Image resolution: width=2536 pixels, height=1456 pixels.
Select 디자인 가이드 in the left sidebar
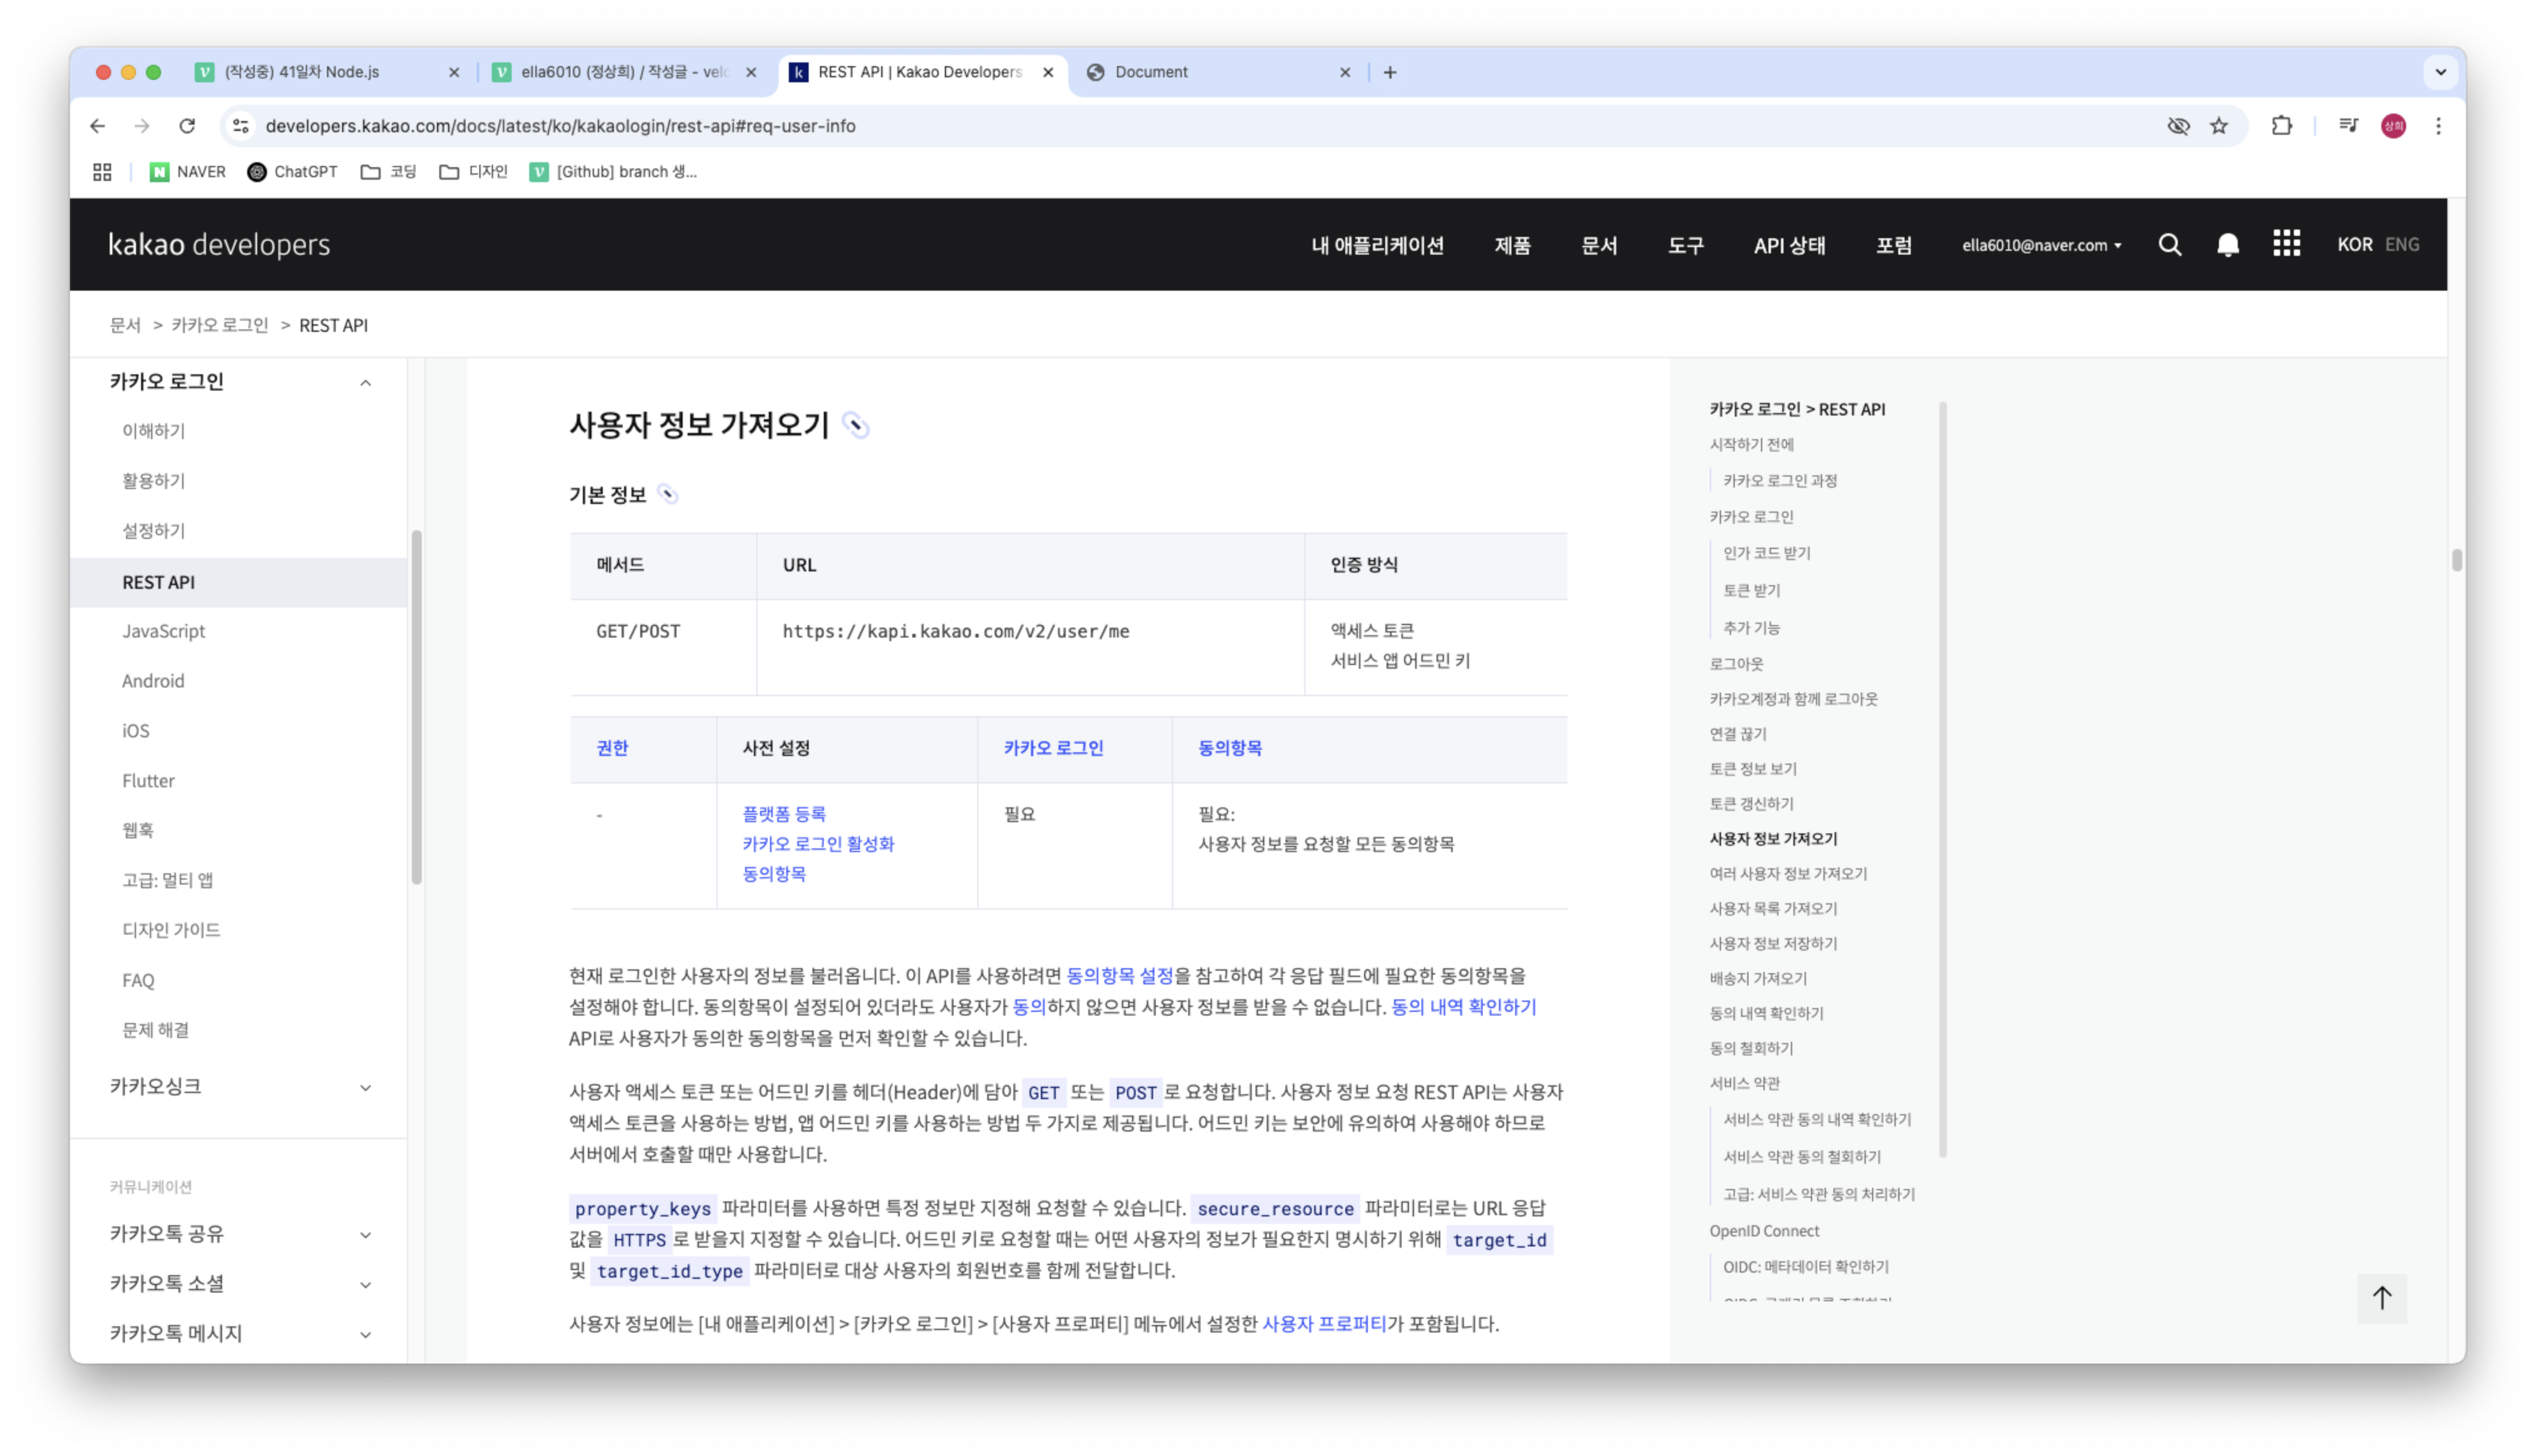(171, 930)
